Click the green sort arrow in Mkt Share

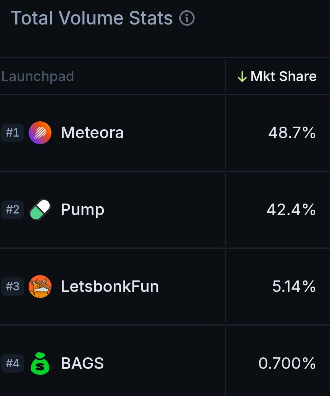(x=242, y=77)
